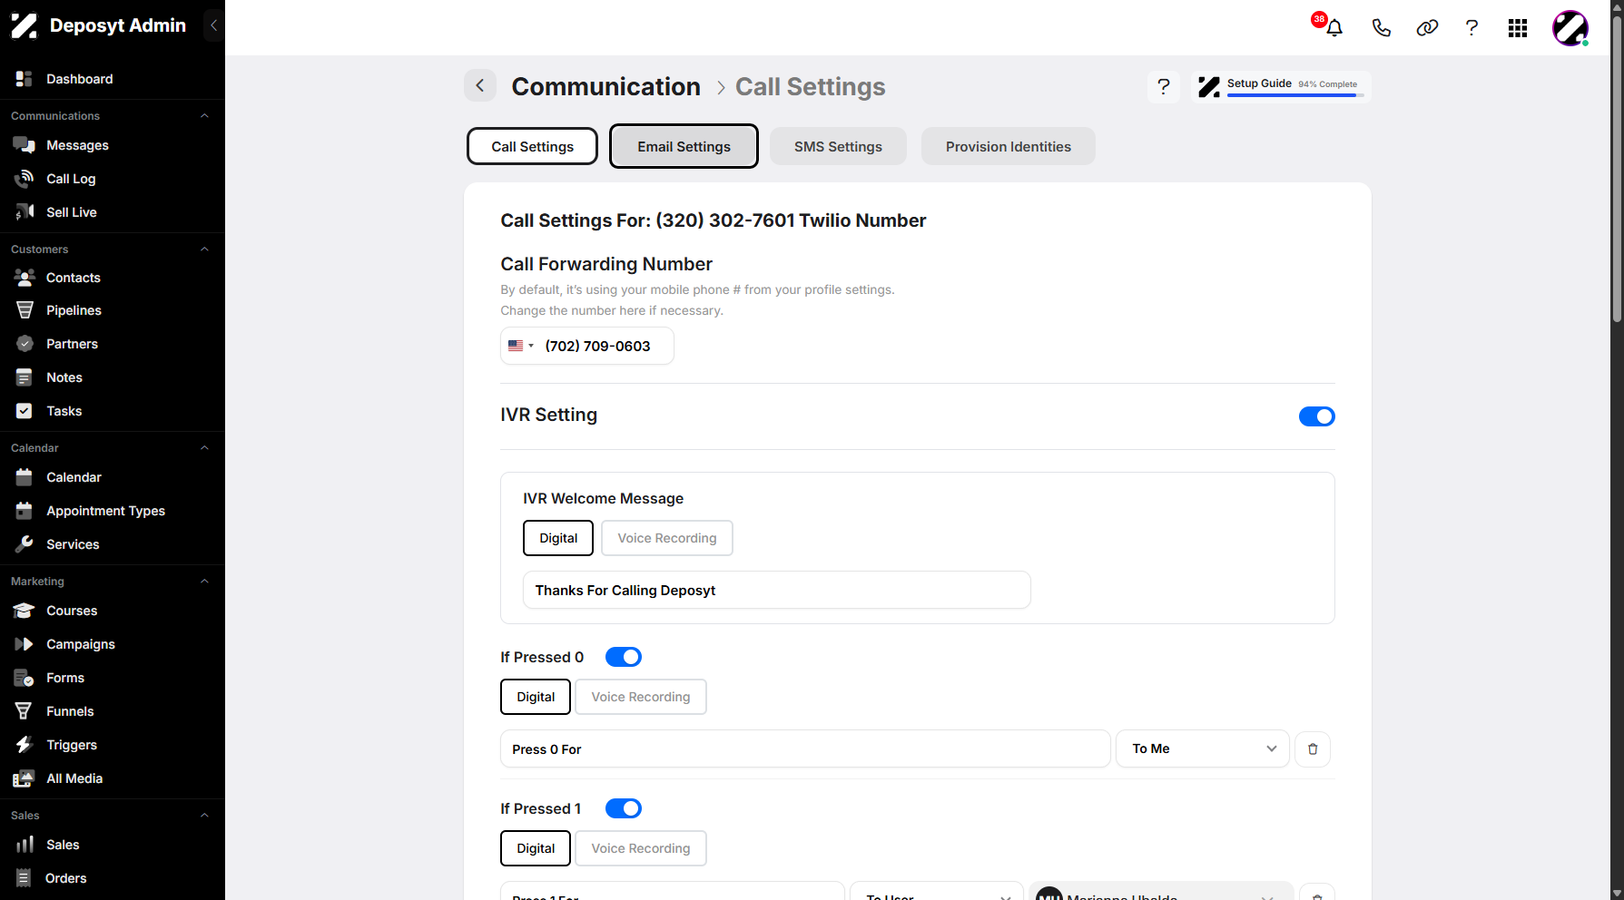Click the phone dialer icon in header

pyautogui.click(x=1381, y=28)
